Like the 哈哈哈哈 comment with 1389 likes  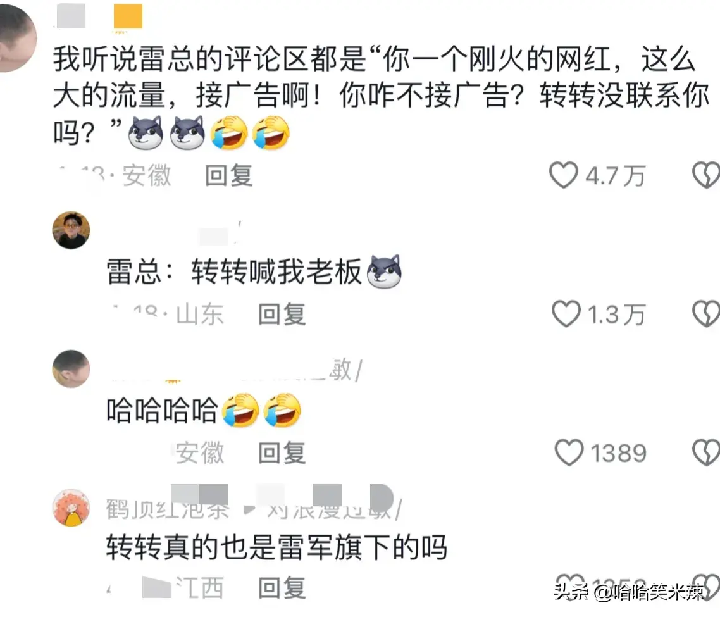[569, 453]
